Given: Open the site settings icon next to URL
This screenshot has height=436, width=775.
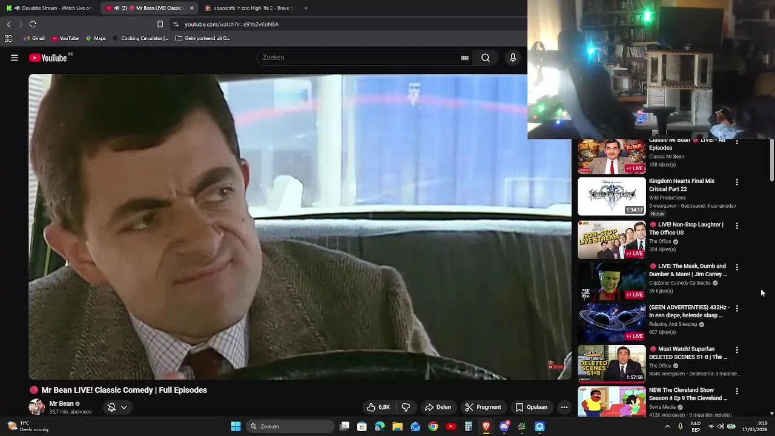Looking at the screenshot, I should [176, 24].
